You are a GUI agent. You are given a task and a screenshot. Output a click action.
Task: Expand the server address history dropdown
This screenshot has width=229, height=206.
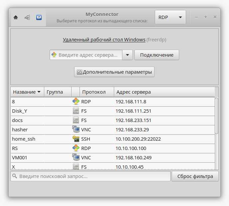127,55
